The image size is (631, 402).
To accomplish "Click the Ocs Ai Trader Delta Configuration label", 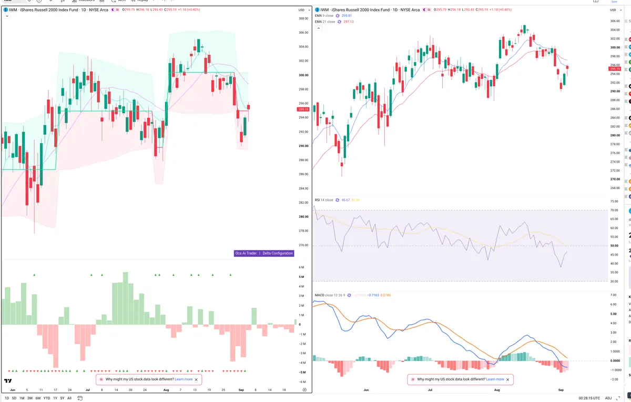I will tap(264, 253).
